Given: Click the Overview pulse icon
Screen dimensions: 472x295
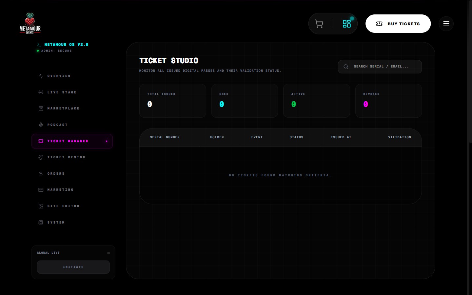Looking at the screenshot, I should tap(41, 76).
